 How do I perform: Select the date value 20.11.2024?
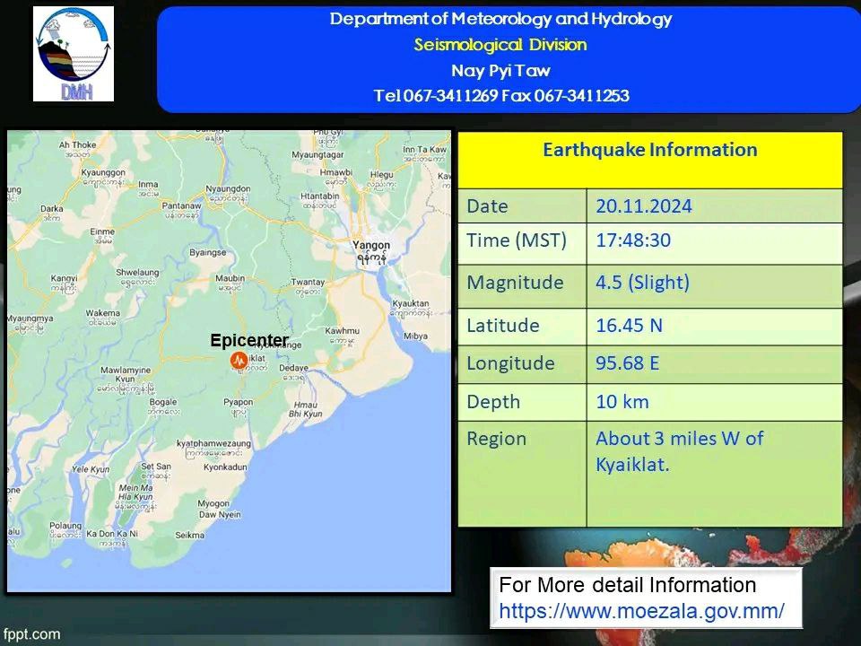coord(644,206)
